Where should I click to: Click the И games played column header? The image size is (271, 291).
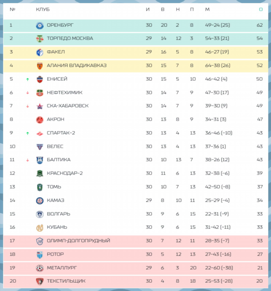[148, 9]
